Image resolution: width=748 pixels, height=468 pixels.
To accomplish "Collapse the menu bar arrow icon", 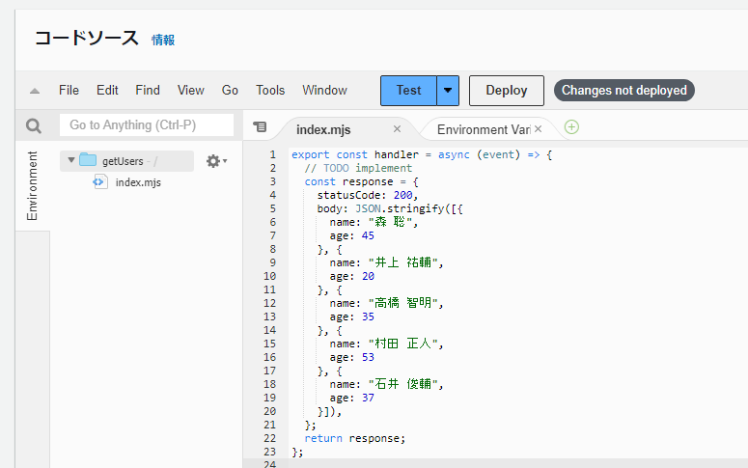I will point(35,91).
